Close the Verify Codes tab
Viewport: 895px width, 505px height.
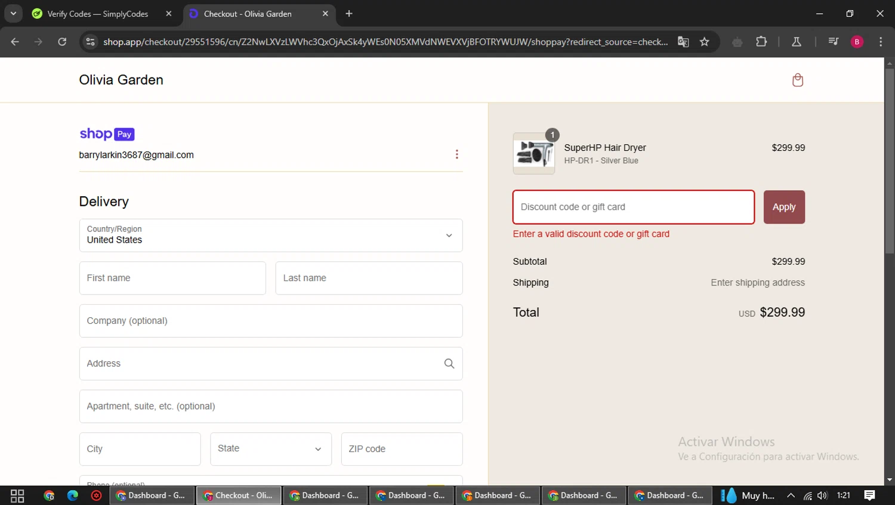tap(169, 14)
